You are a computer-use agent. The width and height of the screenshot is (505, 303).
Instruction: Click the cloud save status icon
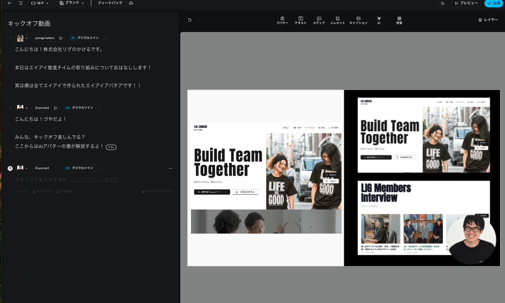click(131, 3)
